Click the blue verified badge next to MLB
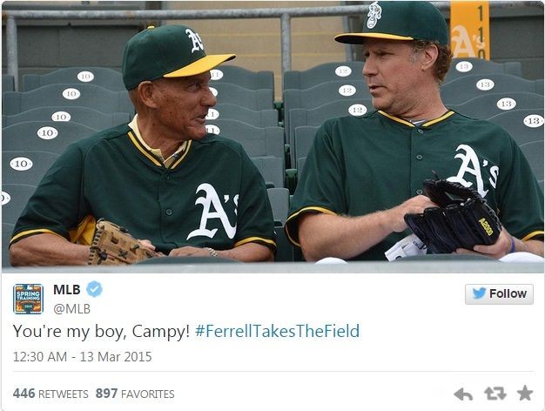Viewport: 545px width, 411px height. pos(95,290)
